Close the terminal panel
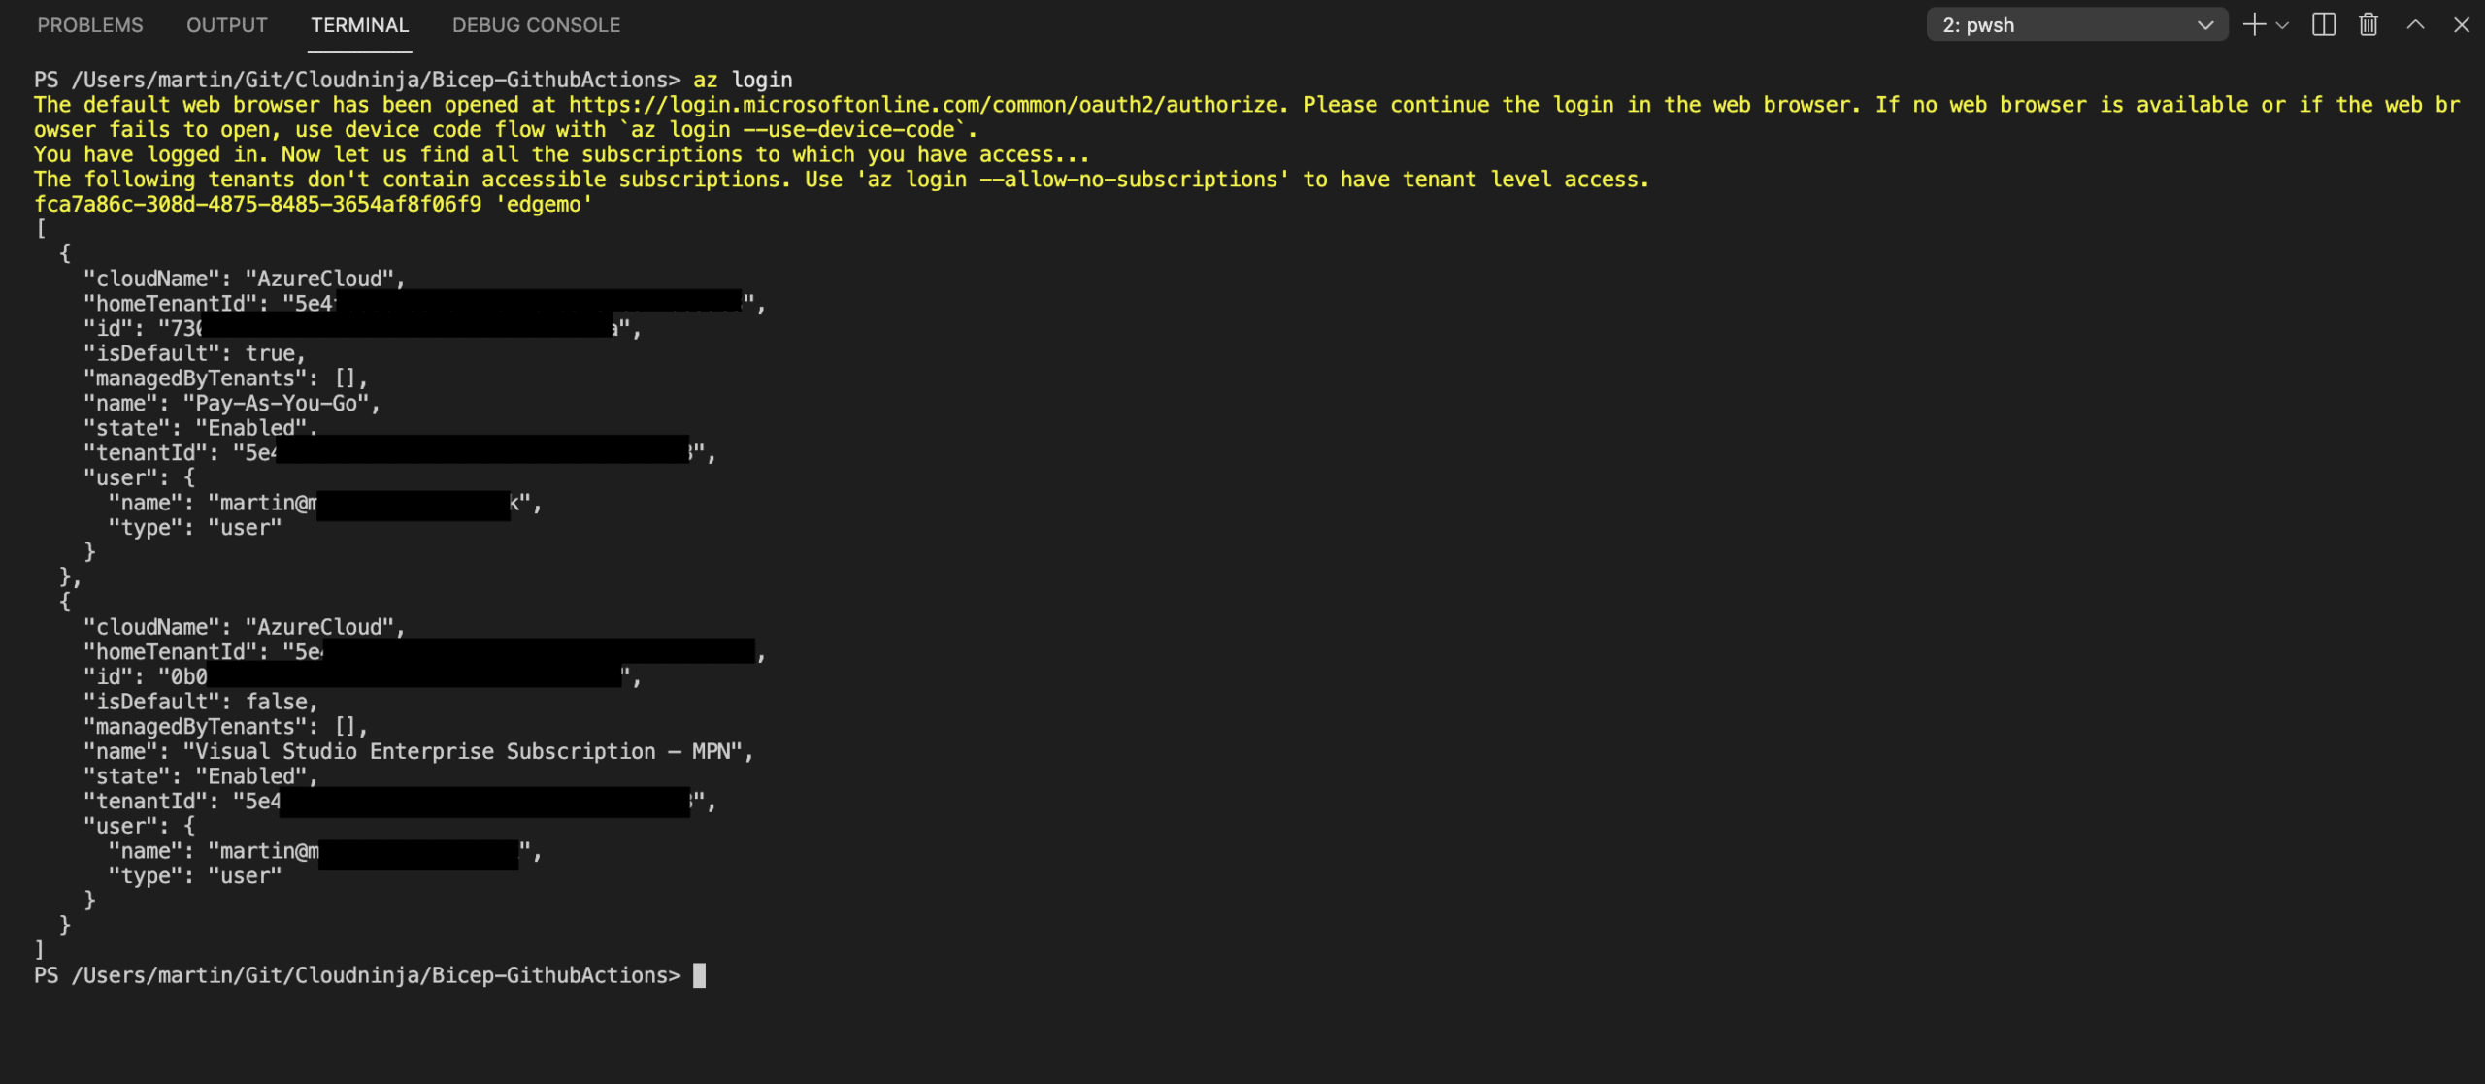 tap(2462, 25)
